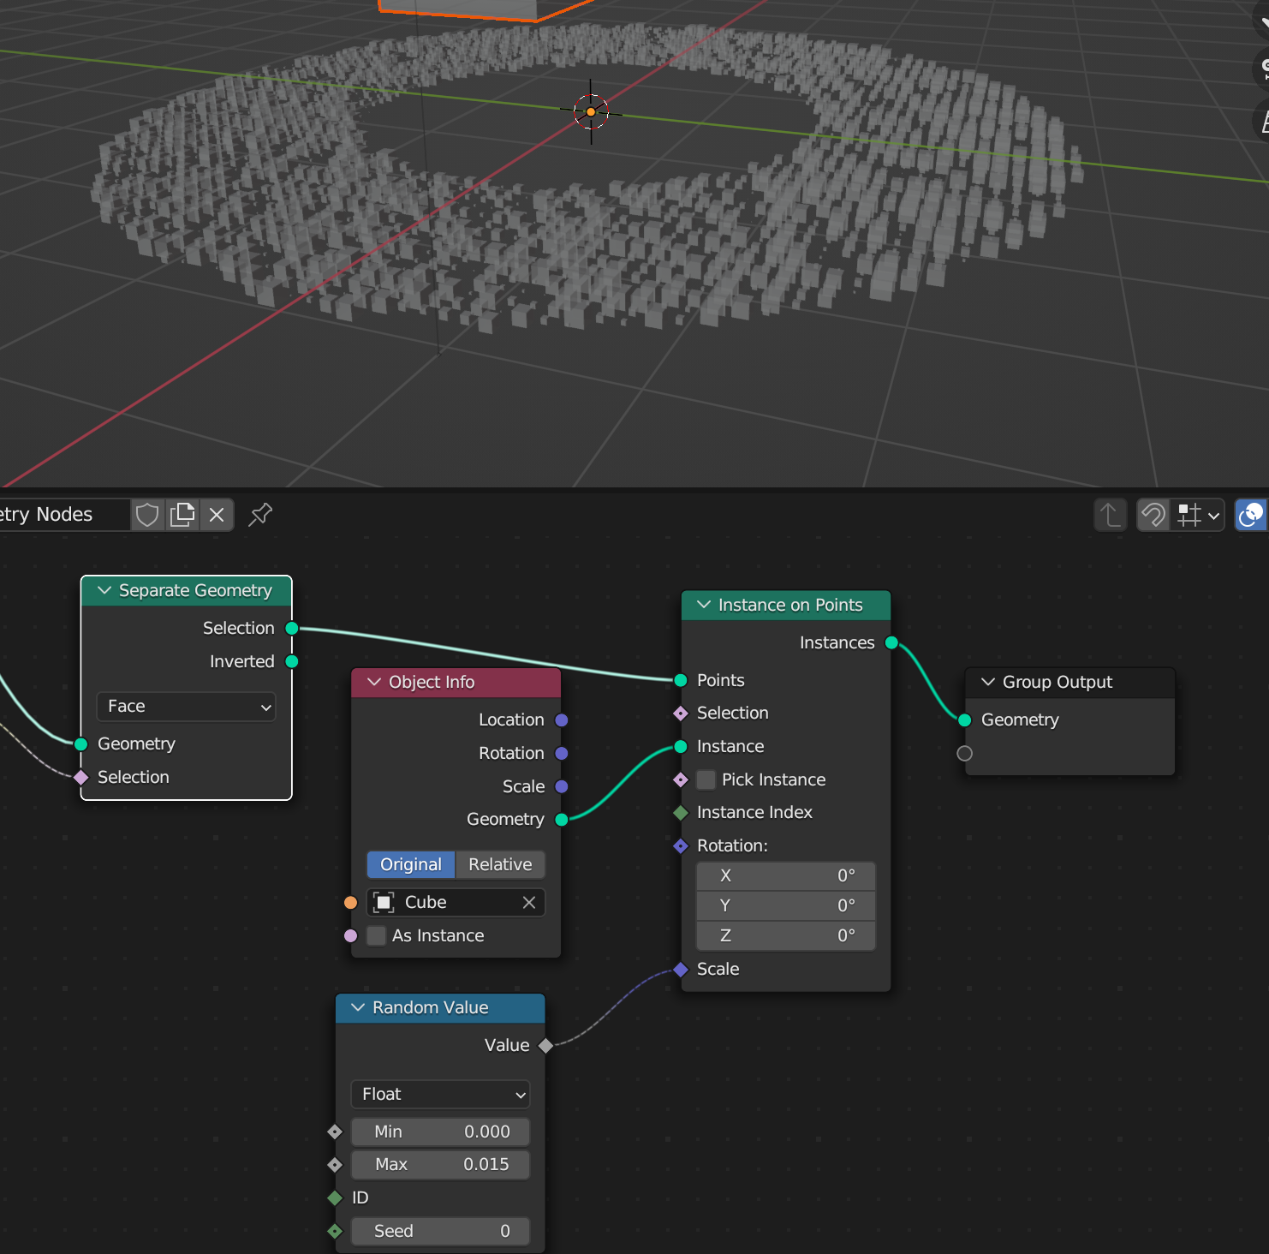Switch Object Info to Relative
1269x1254 pixels.
click(500, 865)
